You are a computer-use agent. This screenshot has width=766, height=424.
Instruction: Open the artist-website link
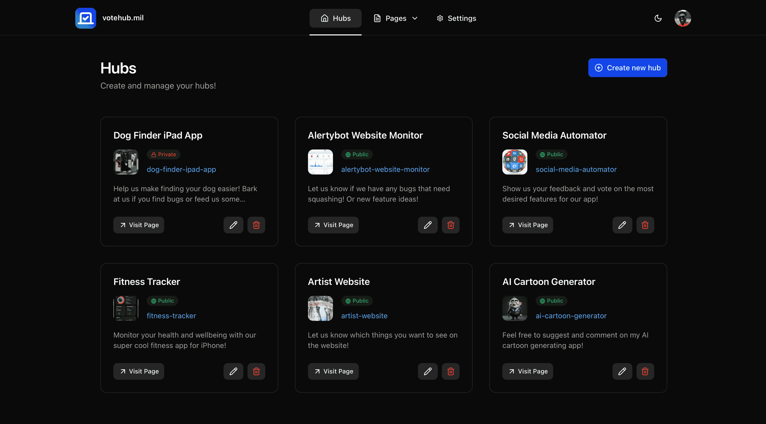[364, 315]
